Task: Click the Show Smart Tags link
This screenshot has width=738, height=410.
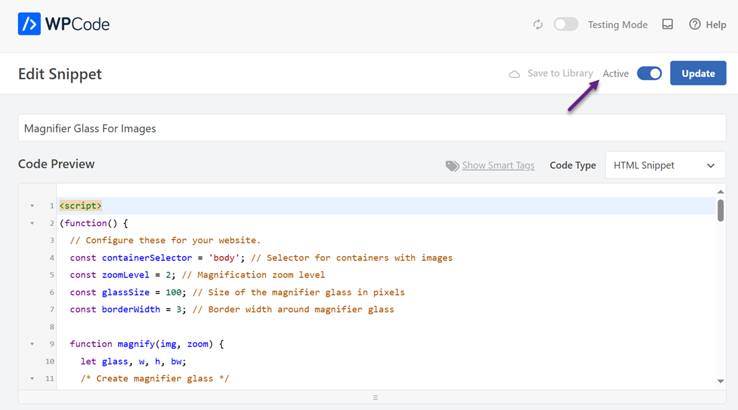Action: click(498, 165)
